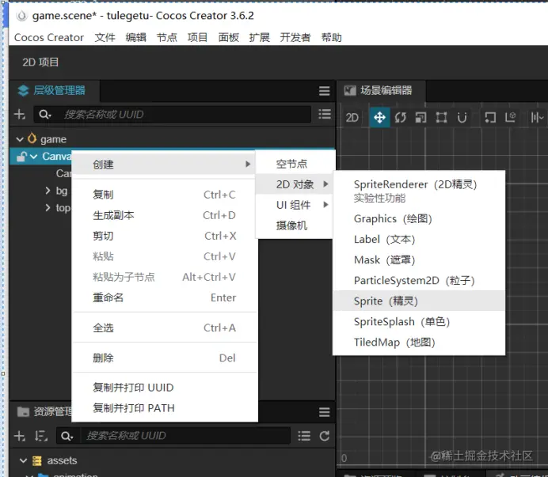548x477 pixels.
Task: Collapse the assets folder
Action: pos(23,460)
